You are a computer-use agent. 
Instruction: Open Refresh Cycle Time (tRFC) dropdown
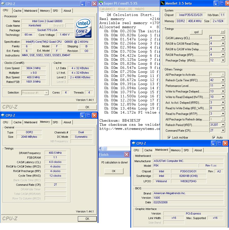223,80
